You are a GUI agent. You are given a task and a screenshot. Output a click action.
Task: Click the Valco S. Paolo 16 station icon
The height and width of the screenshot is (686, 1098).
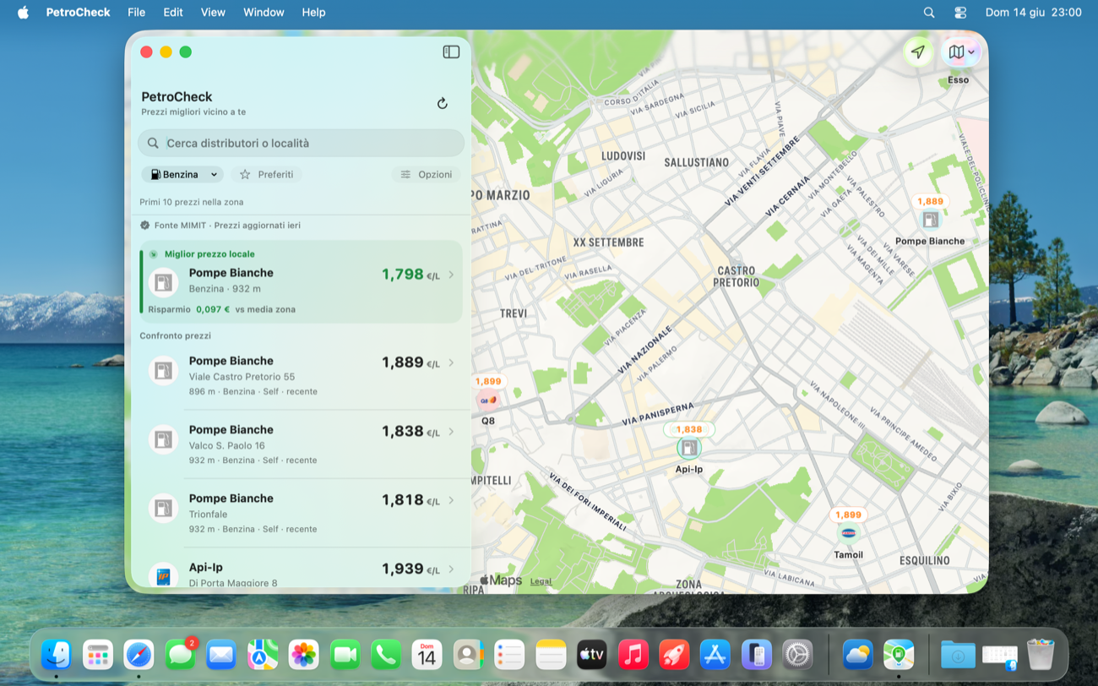click(163, 439)
